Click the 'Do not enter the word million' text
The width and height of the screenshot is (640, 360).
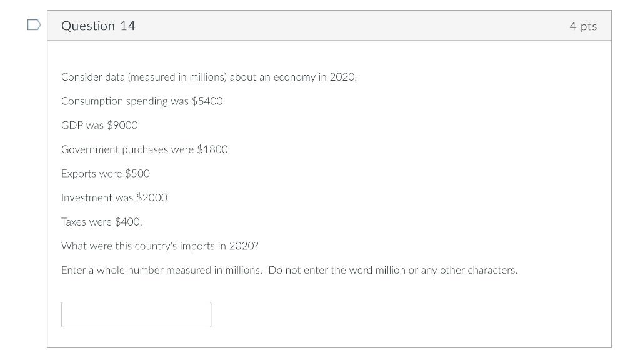coord(392,270)
